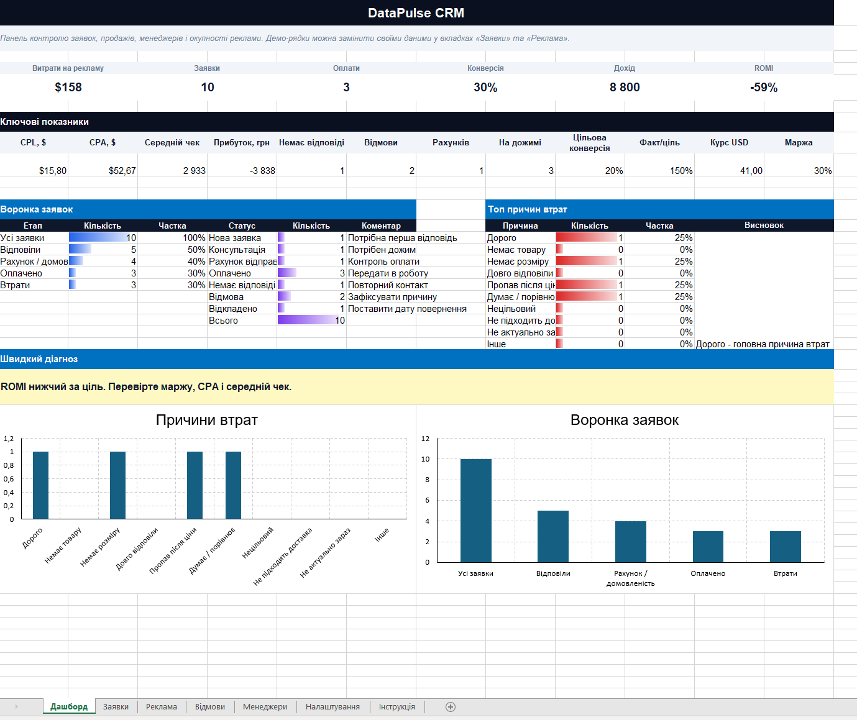
Task: Select the 'Передати в роботу' comment cell
Action: coord(388,273)
